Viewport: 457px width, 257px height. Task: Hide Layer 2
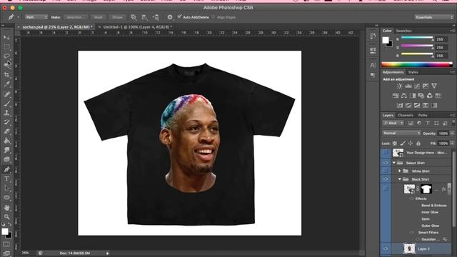click(x=386, y=248)
